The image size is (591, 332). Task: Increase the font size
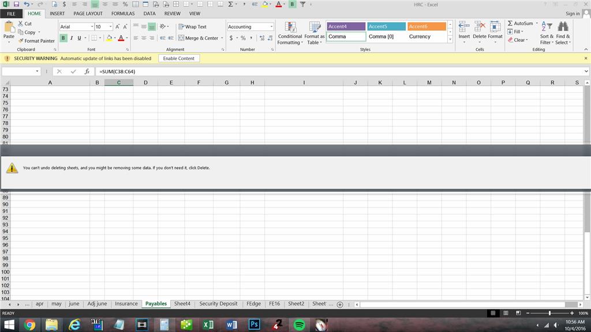[x=118, y=27]
